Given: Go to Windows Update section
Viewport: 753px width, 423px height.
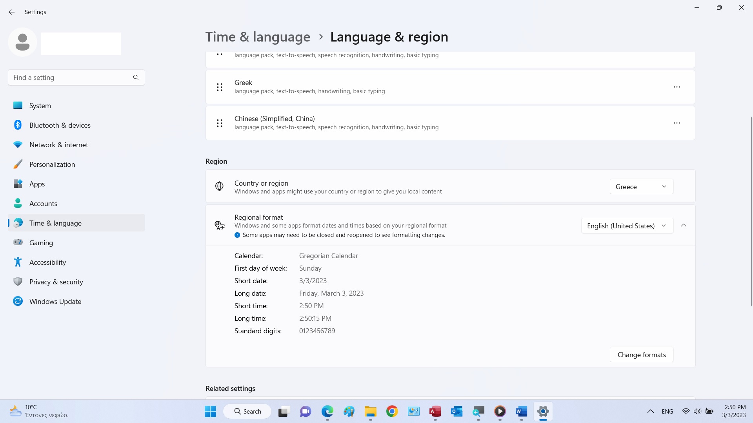Looking at the screenshot, I should coord(55,302).
